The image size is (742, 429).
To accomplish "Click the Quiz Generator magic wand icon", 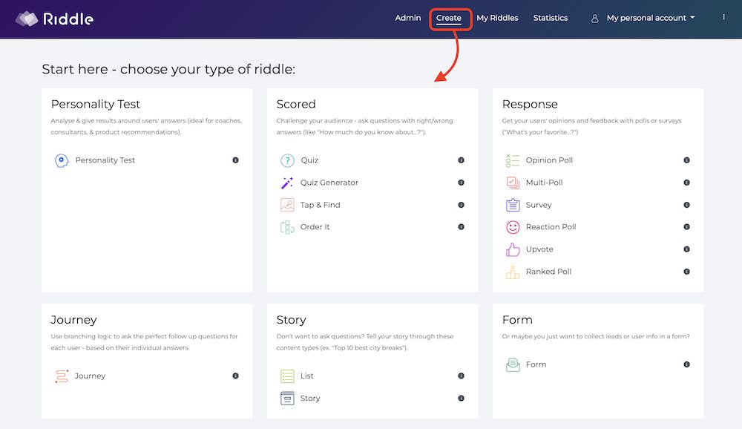I will click(x=287, y=183).
